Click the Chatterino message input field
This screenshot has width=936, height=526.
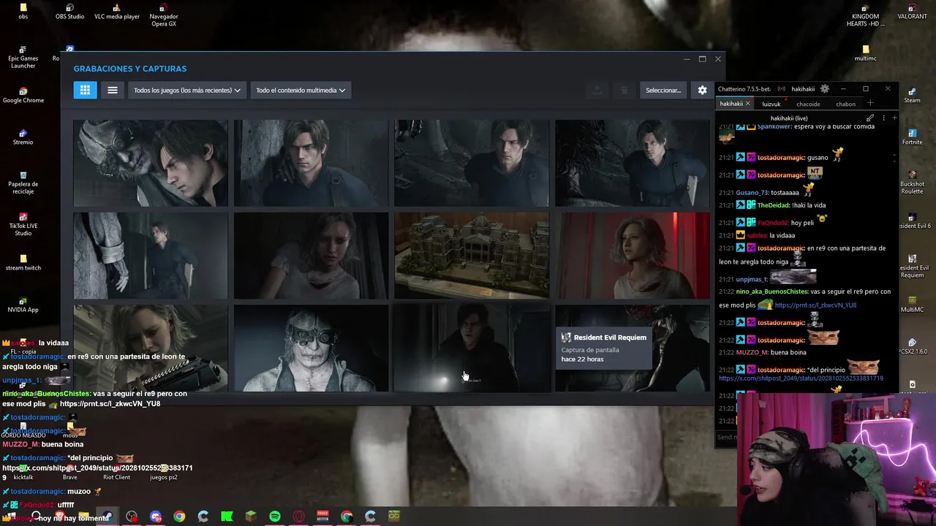(726, 437)
